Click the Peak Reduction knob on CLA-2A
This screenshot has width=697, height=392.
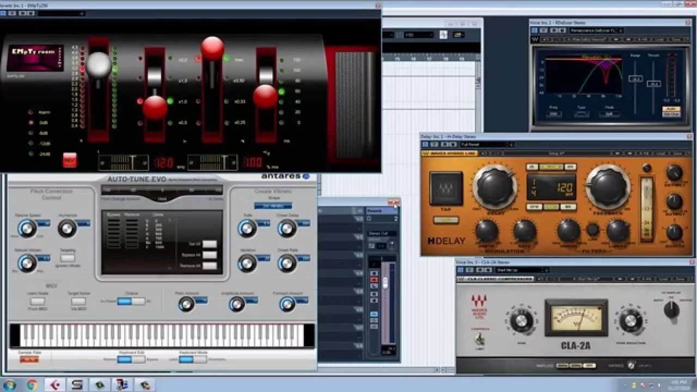coord(631,321)
